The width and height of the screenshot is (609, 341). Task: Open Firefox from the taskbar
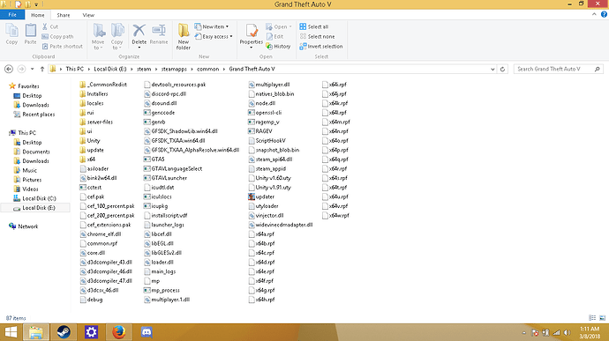tap(119, 332)
